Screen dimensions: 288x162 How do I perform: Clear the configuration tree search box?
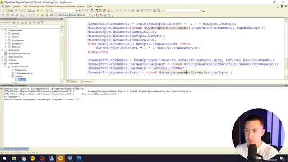point(62,27)
